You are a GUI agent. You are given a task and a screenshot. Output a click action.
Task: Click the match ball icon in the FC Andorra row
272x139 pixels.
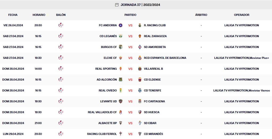coord(61,25)
